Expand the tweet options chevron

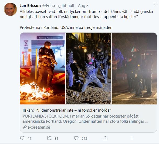[155, 5]
